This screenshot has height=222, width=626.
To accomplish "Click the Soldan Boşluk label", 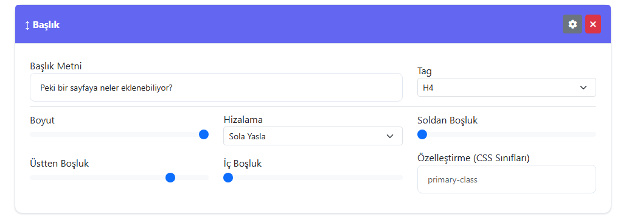I will (x=448, y=120).
